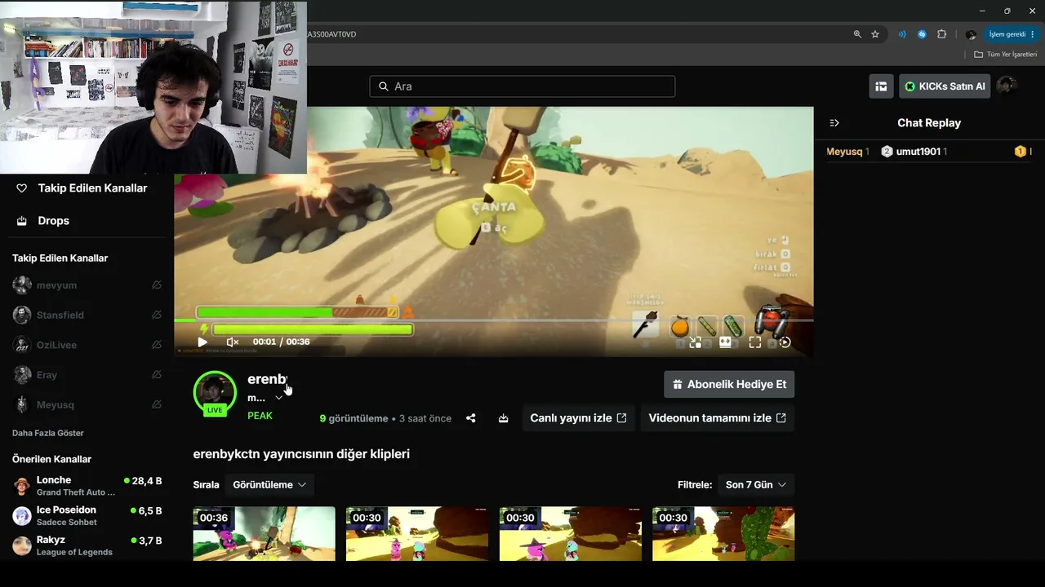This screenshot has height=587, width=1045.
Task: Bookmark this page with the star icon
Action: coord(875,34)
